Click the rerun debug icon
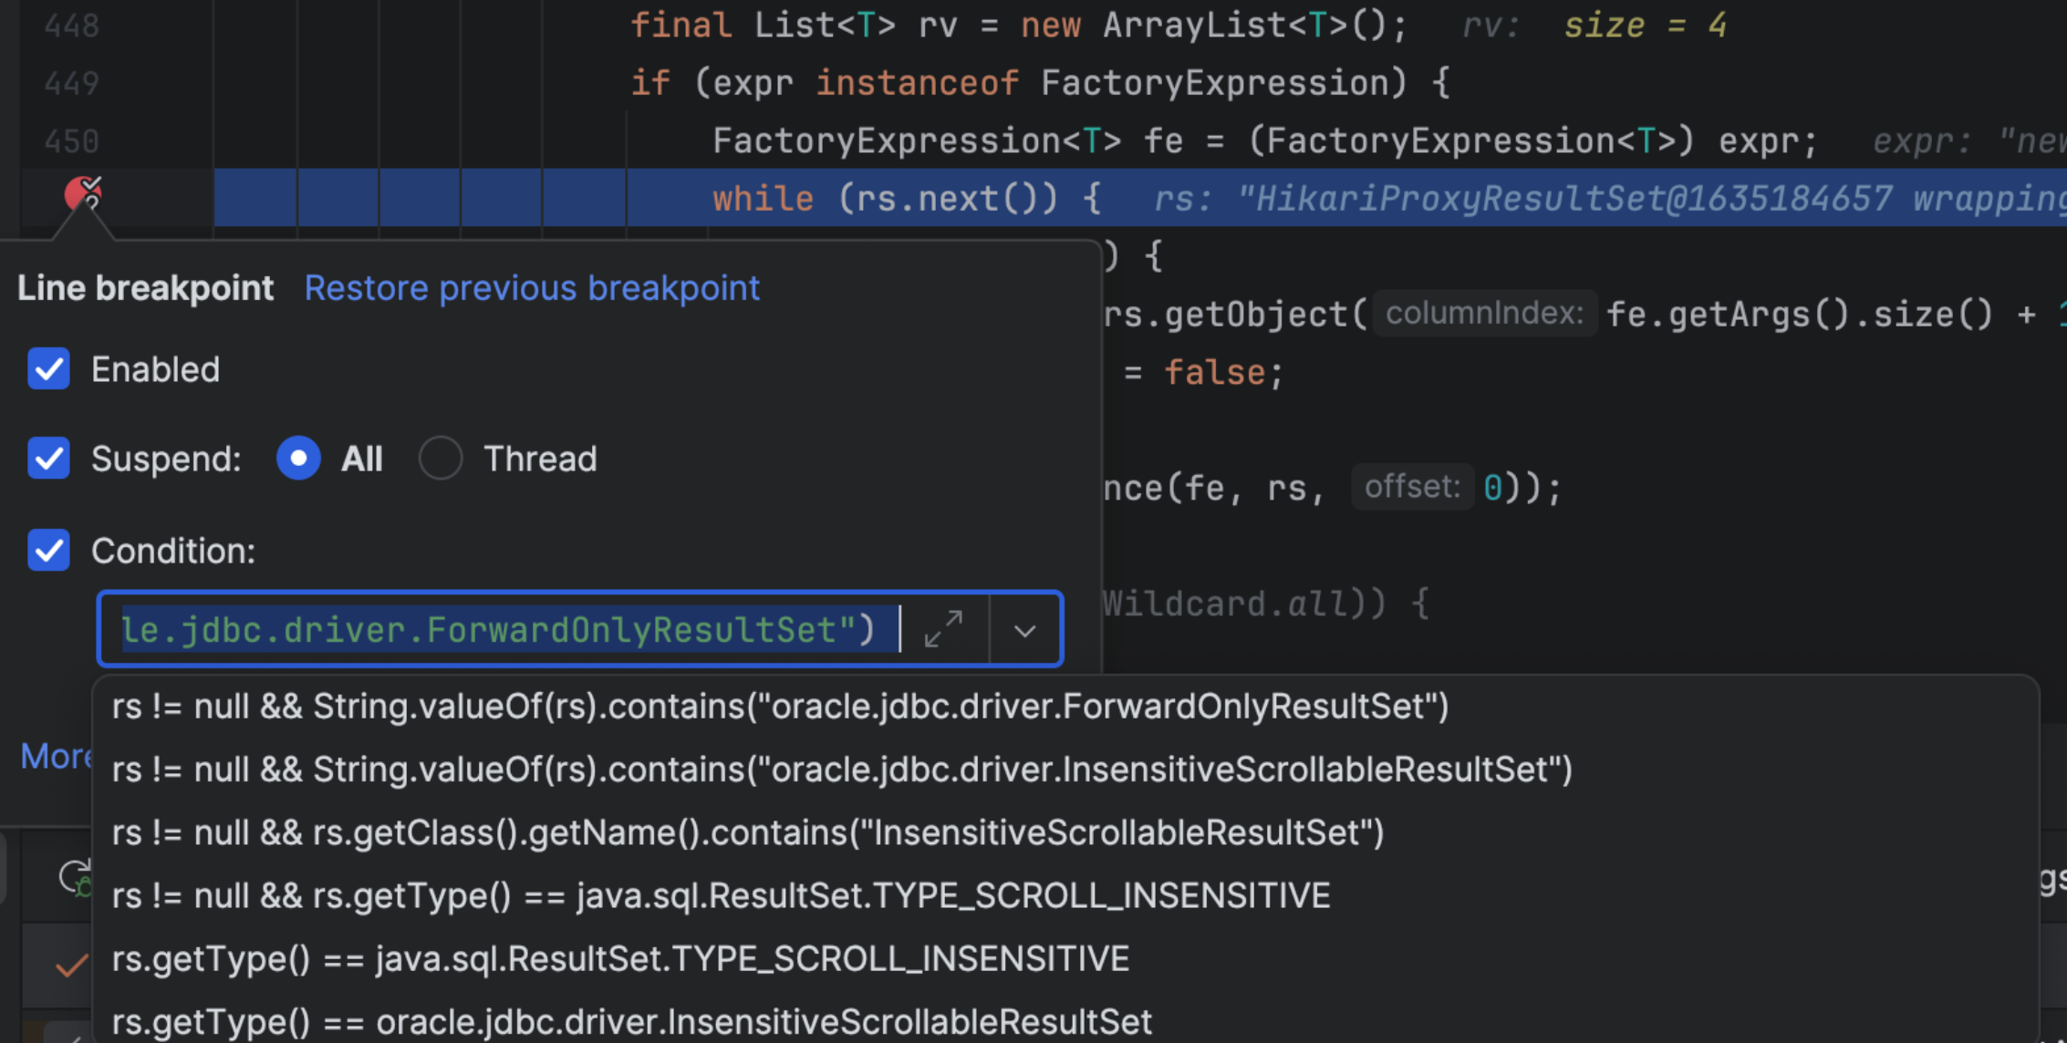Image resolution: width=2067 pixels, height=1043 pixels. click(75, 877)
